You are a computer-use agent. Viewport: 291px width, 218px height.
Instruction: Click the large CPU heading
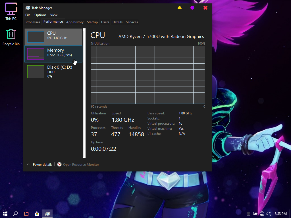[x=98, y=35]
